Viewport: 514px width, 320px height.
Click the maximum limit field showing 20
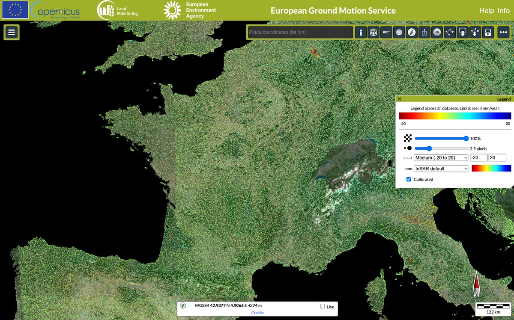[x=498, y=158]
